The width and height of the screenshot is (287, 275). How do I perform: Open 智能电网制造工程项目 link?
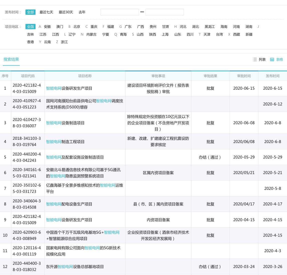(x=65, y=142)
